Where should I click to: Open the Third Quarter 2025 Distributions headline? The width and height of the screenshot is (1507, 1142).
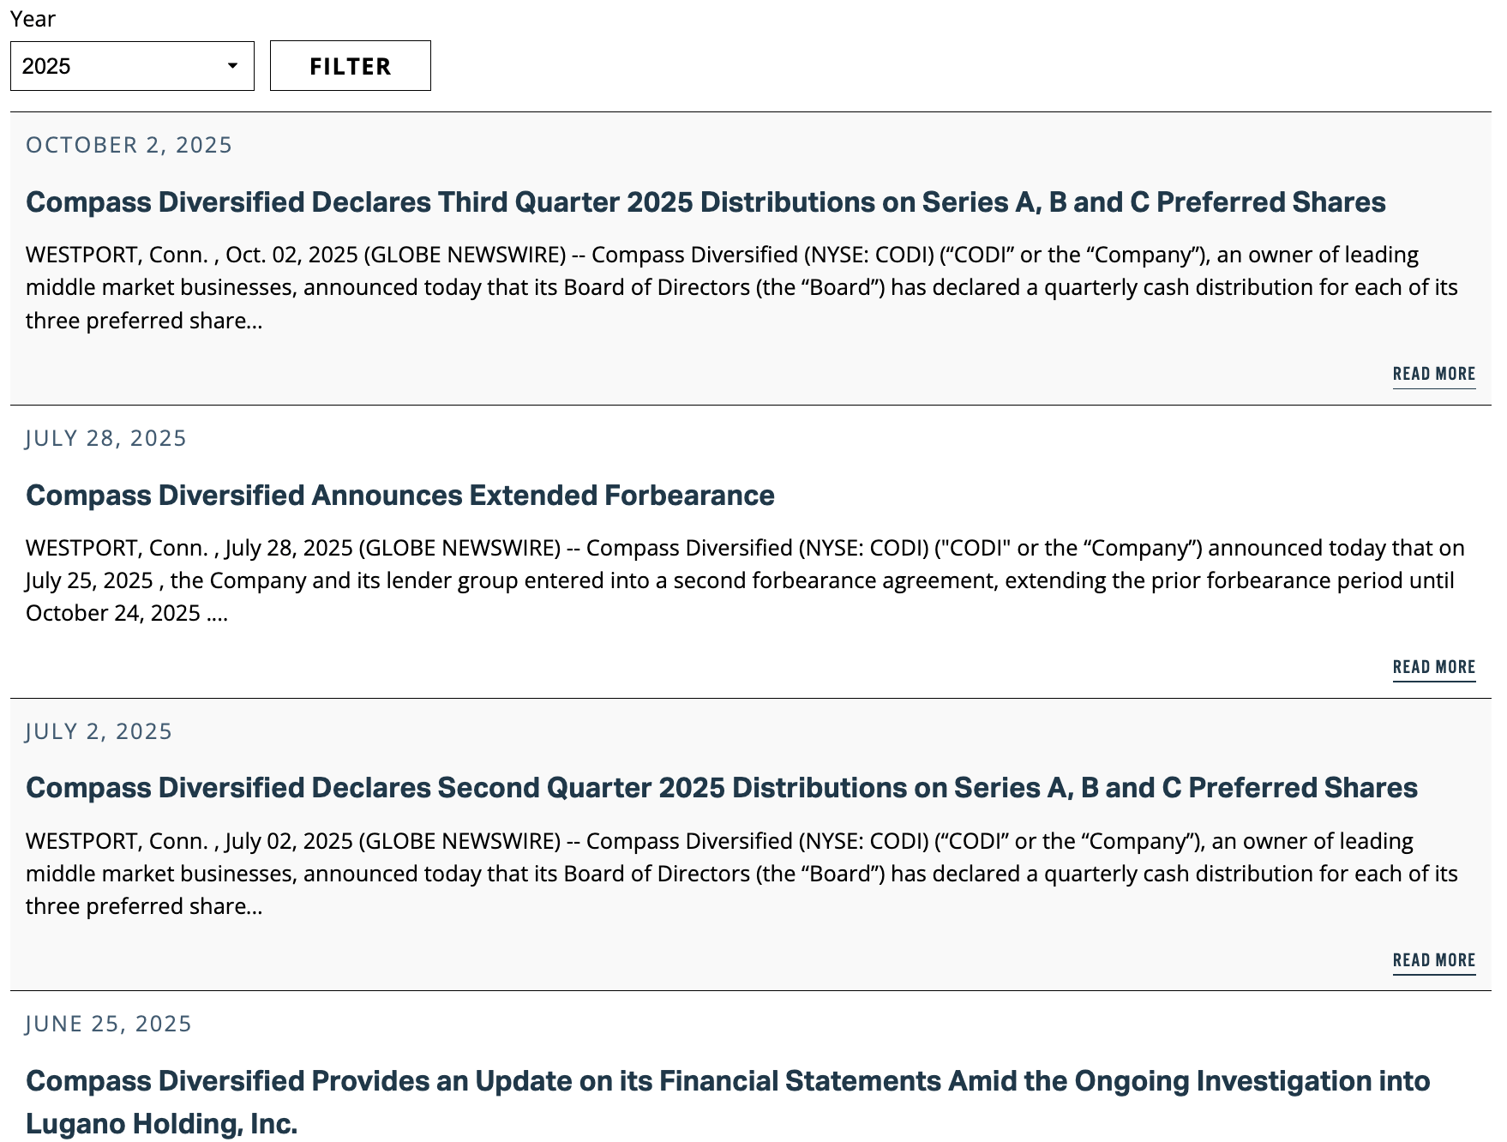coord(705,202)
